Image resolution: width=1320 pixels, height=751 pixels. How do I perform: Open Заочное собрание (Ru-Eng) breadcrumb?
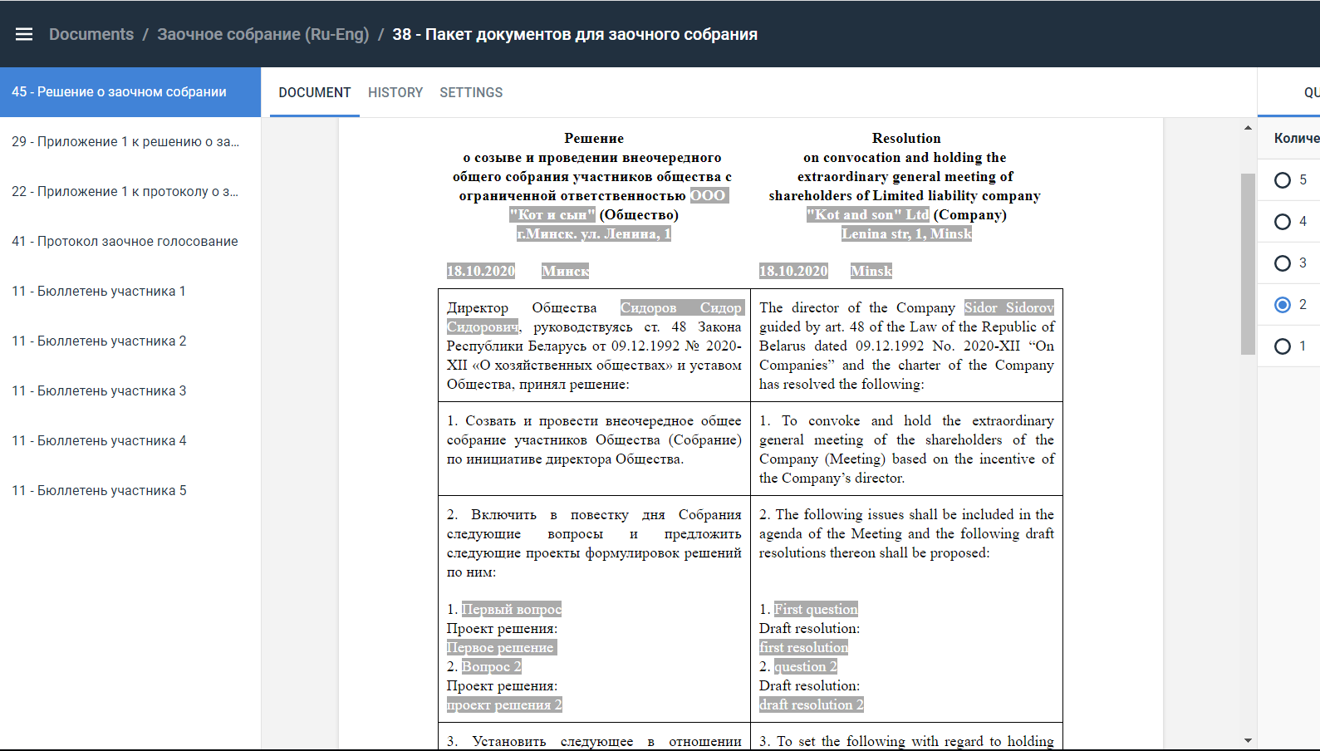[263, 34]
